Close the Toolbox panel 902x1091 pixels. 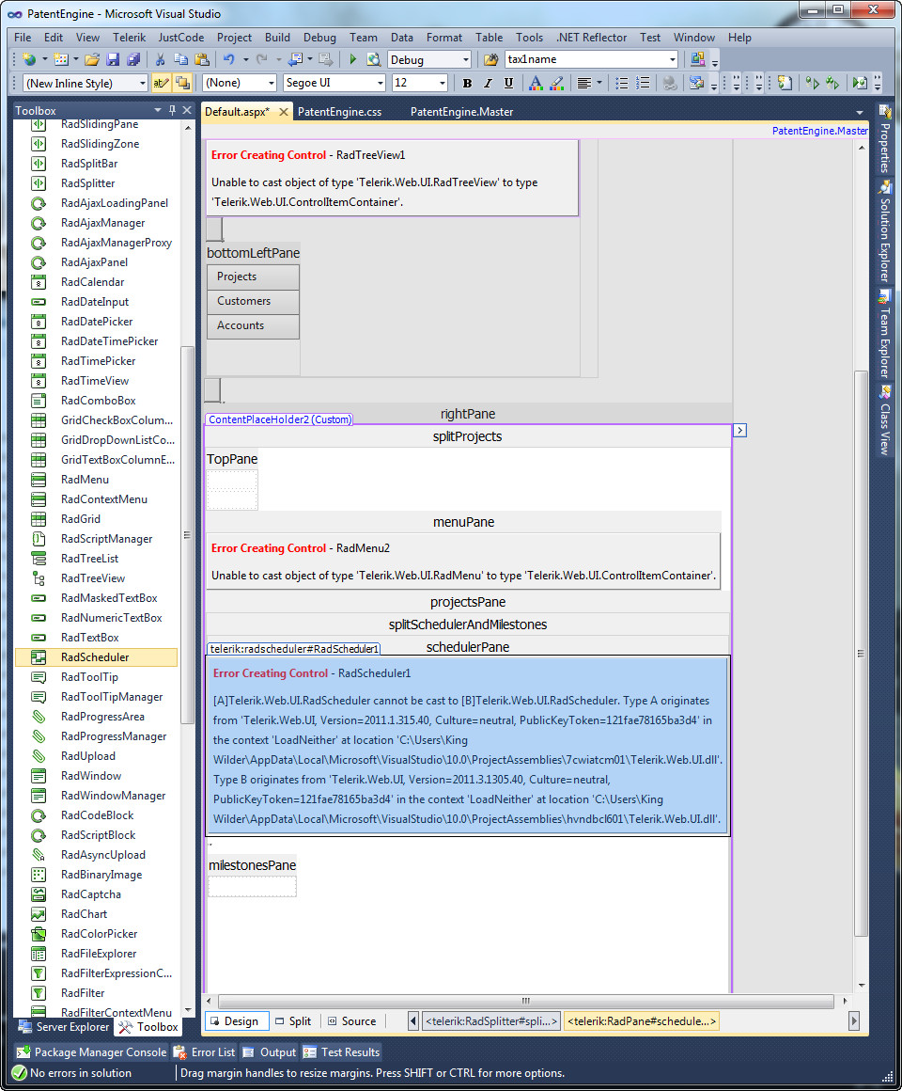tap(187, 110)
